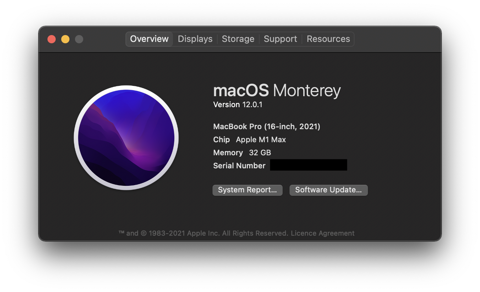Click the redacted serial number field
Screen dimensions: 480x292
click(x=308, y=165)
